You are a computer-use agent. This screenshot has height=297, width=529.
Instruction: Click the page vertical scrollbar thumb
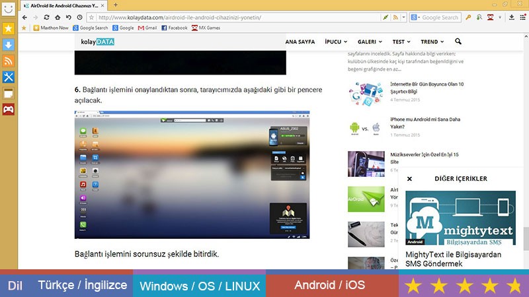coord(526,239)
